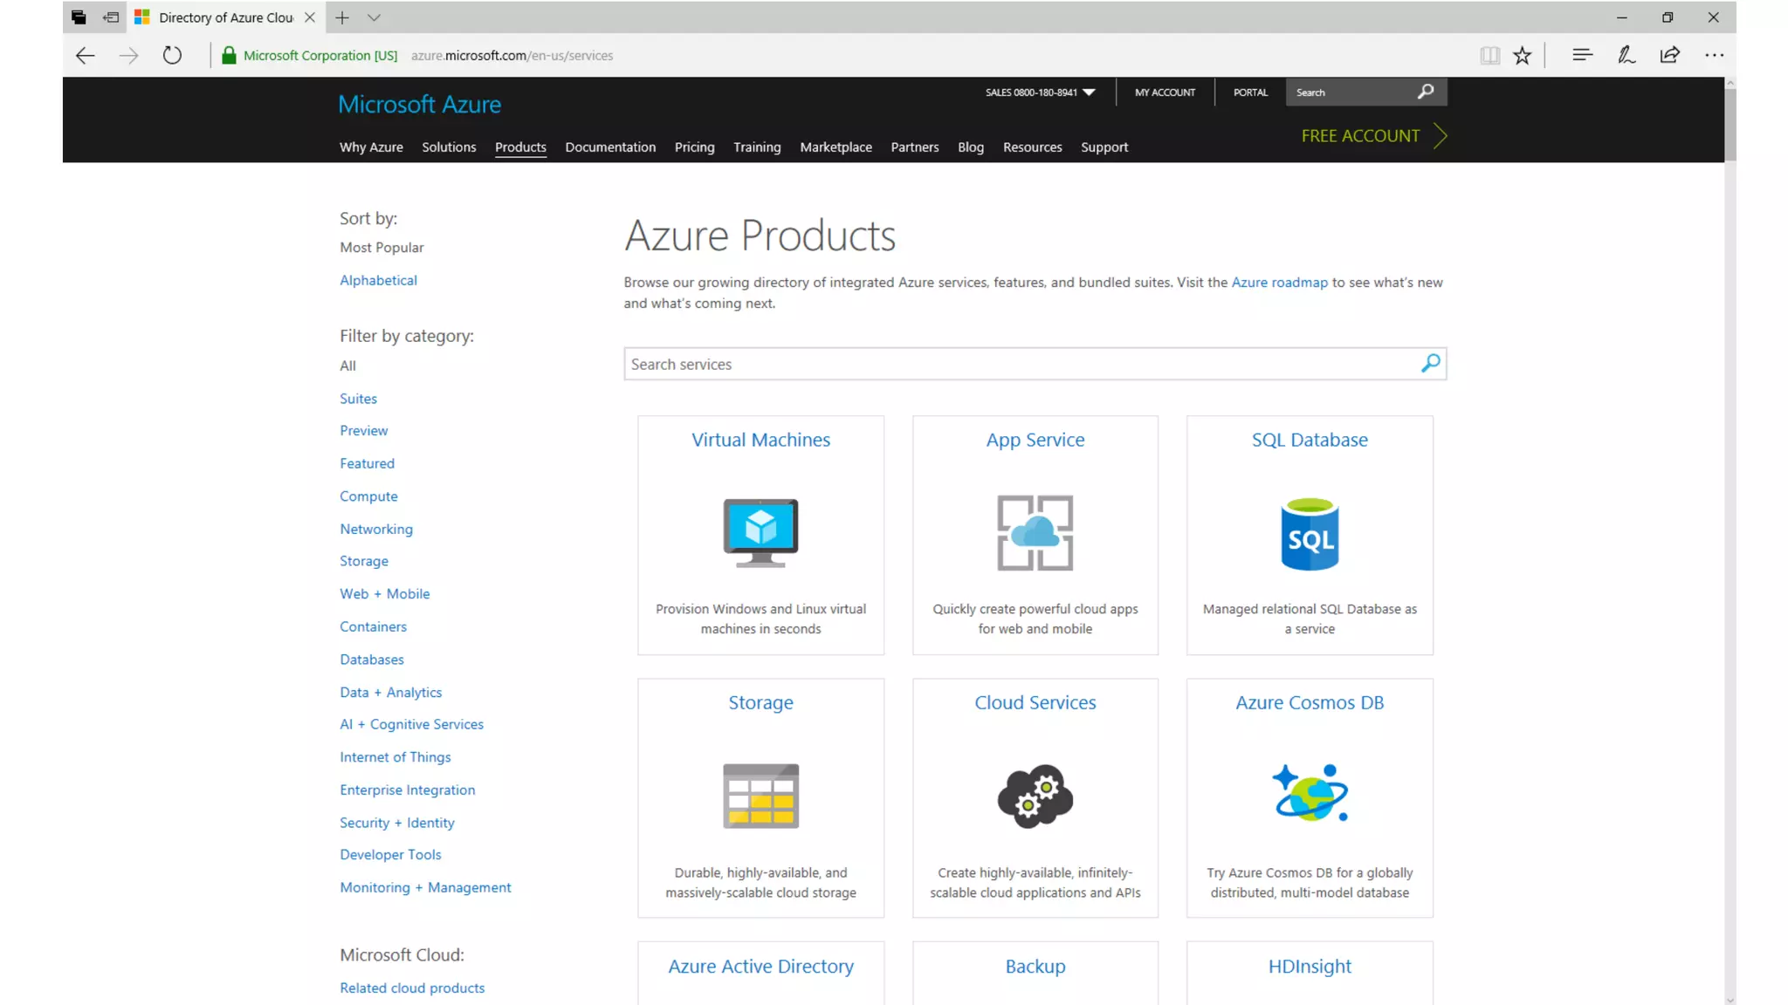Add page to favorites with star icon
This screenshot has width=1788, height=1005.
[x=1522, y=56]
